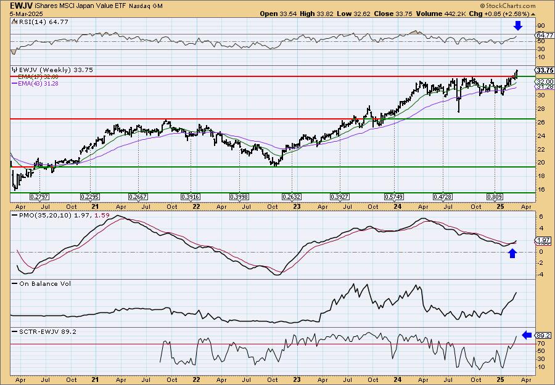Click the Nasdaq GM exchange label
The height and width of the screenshot is (385, 555).
click(x=146, y=6)
